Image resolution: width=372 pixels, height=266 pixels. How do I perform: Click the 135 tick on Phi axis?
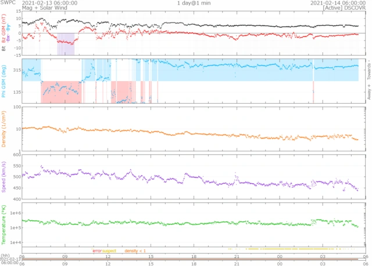click(17, 92)
